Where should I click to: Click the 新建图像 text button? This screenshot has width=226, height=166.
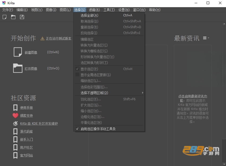pos(31,53)
